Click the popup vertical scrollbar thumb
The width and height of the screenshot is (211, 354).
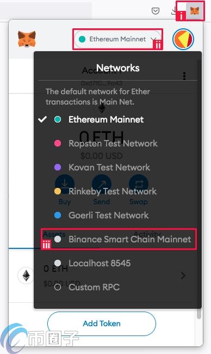click(199, 314)
